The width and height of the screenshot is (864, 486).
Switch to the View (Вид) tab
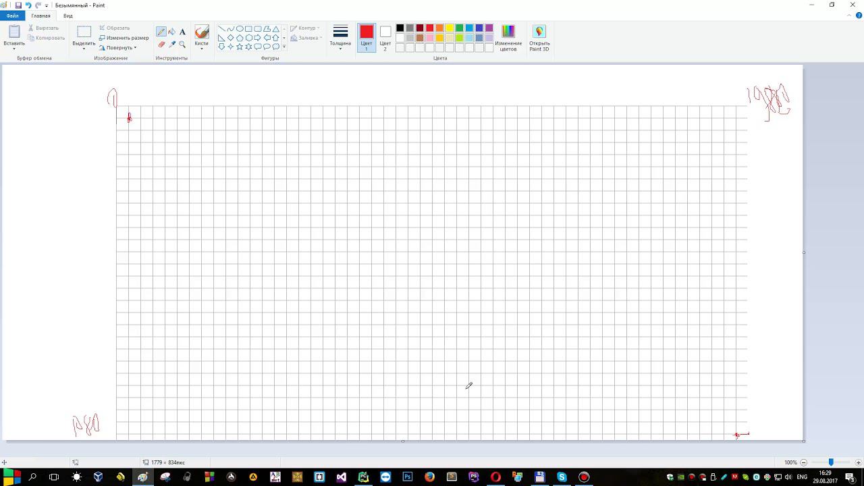click(68, 16)
